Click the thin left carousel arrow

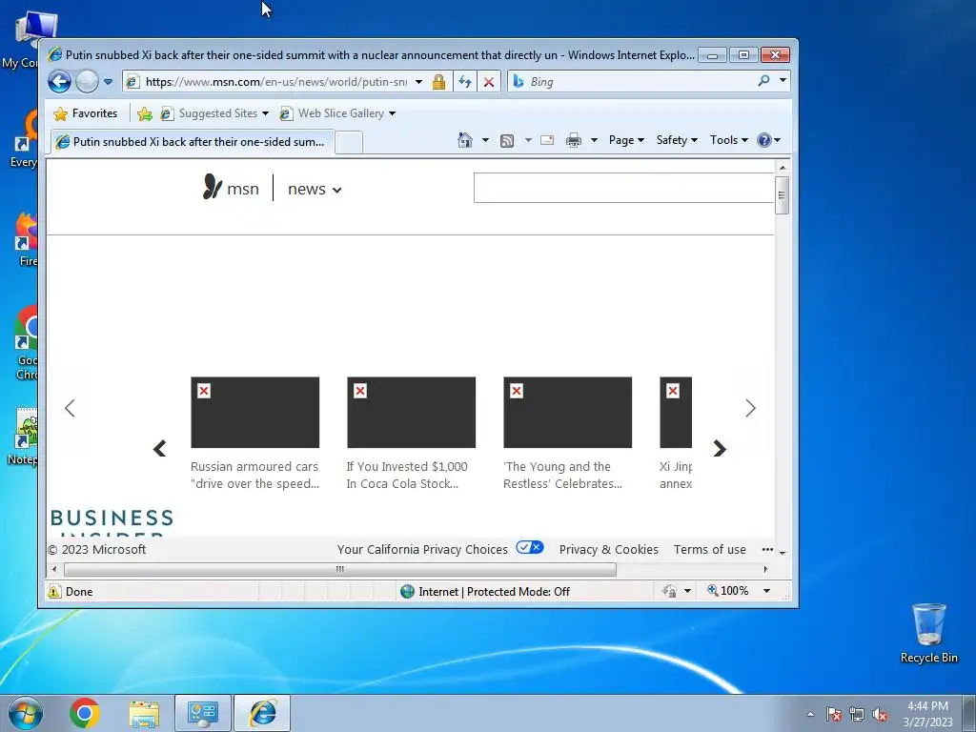click(x=70, y=408)
